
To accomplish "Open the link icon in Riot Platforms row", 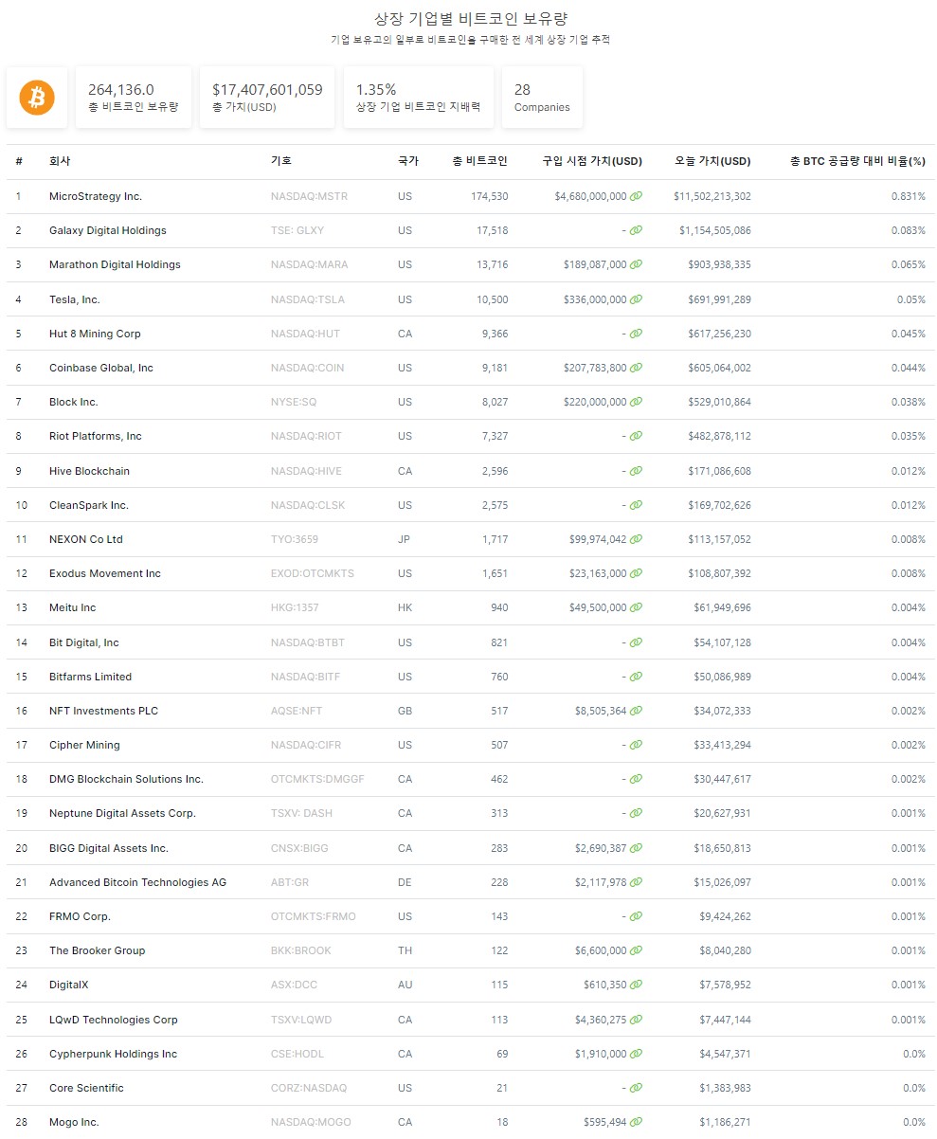I will [636, 436].
